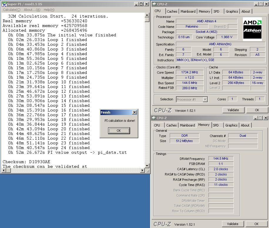The height and width of the screenshot is (228, 269).
Task: Click the PI value output pi_data.txt line
Action: [68, 152]
